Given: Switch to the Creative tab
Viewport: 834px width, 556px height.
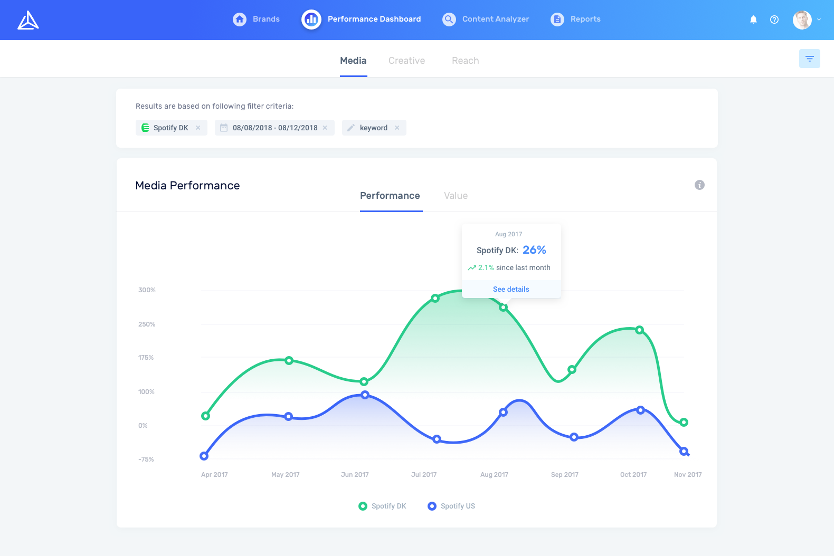Looking at the screenshot, I should click(406, 61).
